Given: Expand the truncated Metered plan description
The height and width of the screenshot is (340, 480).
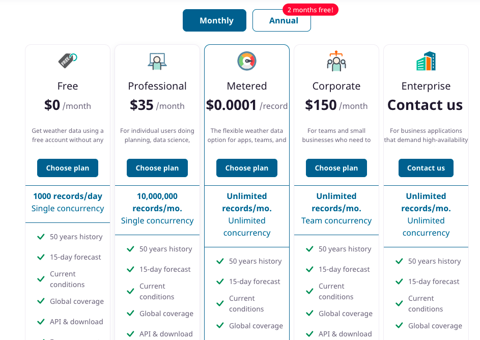Looking at the screenshot, I should tap(247, 135).
